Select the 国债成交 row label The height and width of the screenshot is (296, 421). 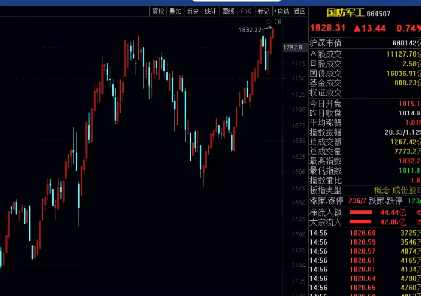pos(325,73)
